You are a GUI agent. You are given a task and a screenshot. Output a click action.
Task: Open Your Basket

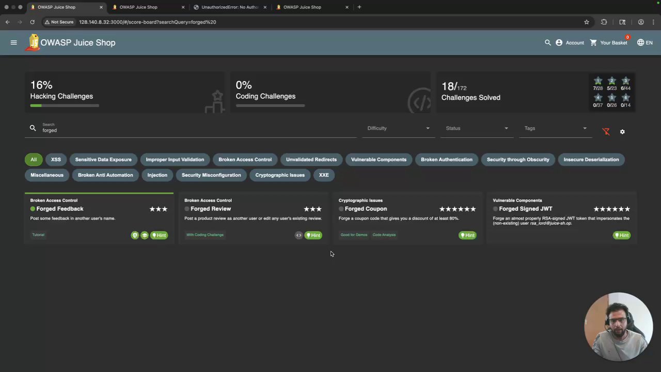(x=609, y=42)
